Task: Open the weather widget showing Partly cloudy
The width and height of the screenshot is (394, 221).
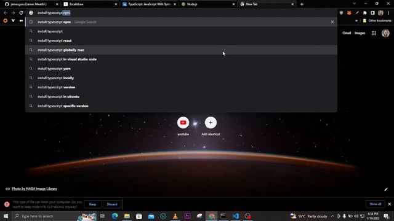Action: coord(308,216)
